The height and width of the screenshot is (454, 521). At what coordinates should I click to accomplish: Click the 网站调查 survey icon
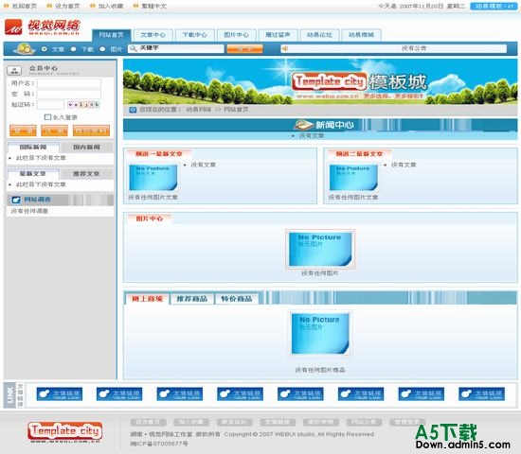point(16,200)
